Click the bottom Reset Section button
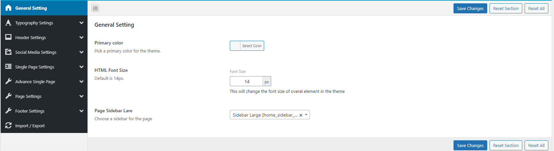 point(506,145)
